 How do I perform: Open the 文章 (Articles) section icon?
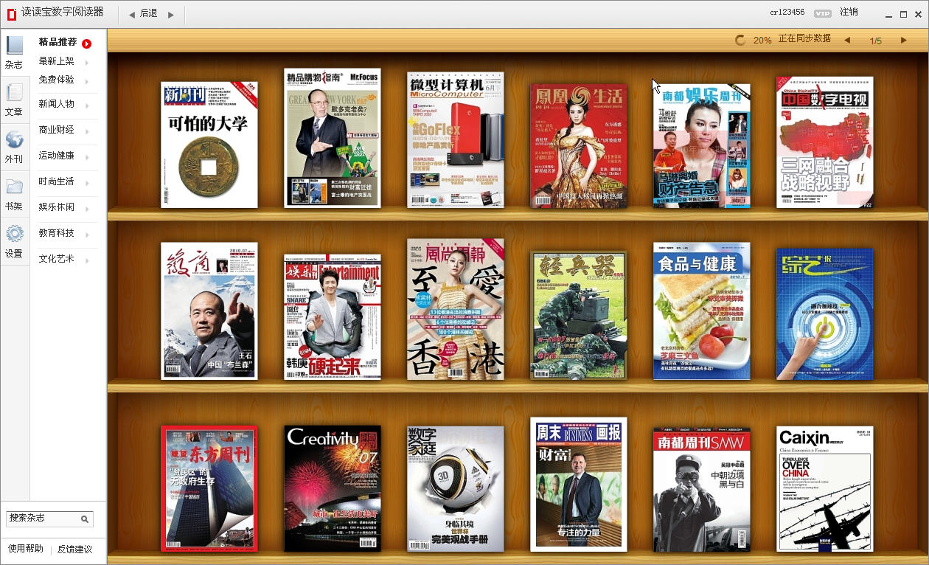click(x=15, y=92)
